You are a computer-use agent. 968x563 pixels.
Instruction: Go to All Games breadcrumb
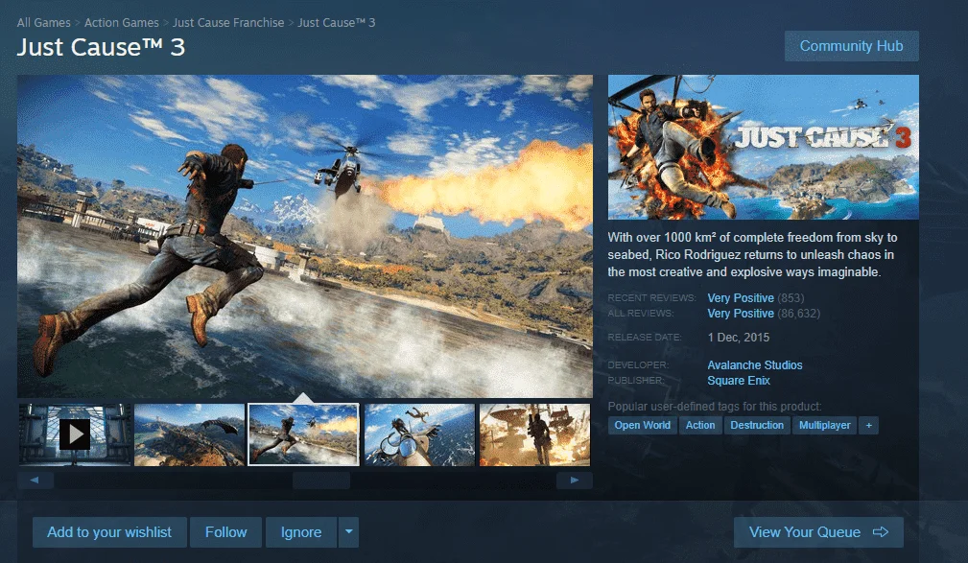44,23
